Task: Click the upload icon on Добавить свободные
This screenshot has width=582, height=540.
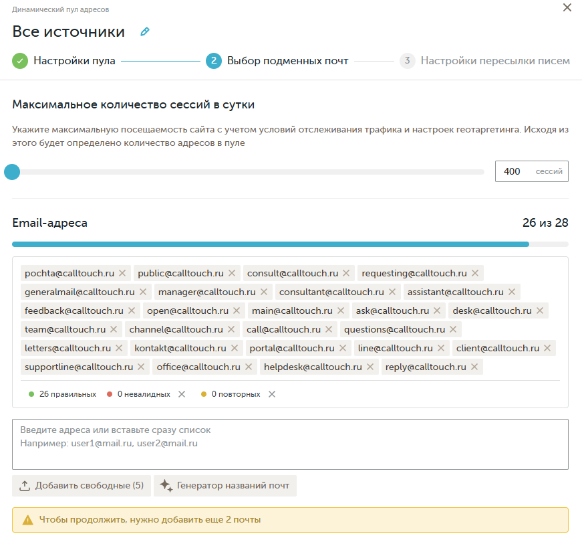Action: click(25, 486)
